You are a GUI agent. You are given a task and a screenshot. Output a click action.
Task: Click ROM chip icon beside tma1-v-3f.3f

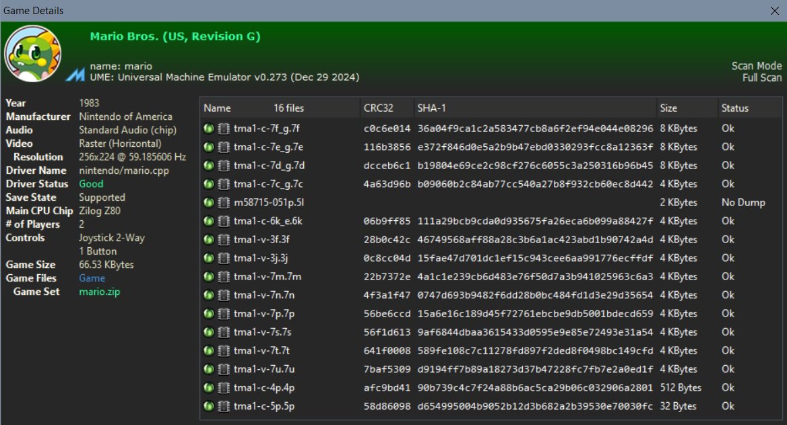[x=224, y=240]
